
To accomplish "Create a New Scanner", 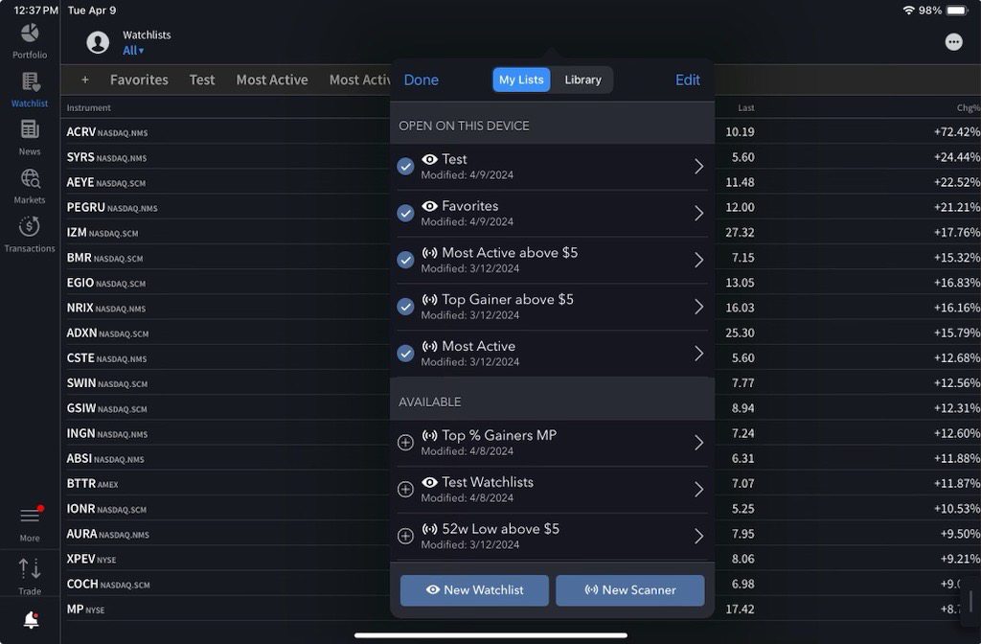I will pyautogui.click(x=630, y=590).
